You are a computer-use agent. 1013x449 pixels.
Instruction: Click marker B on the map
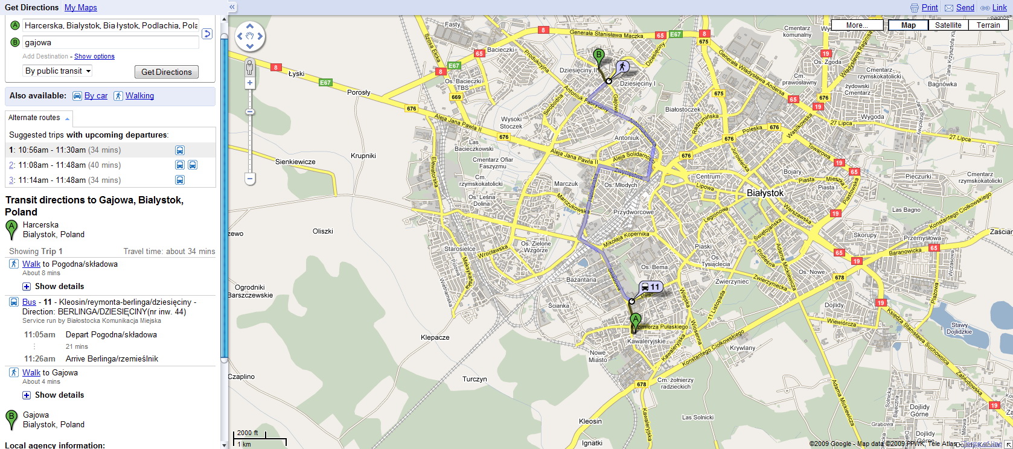(599, 58)
